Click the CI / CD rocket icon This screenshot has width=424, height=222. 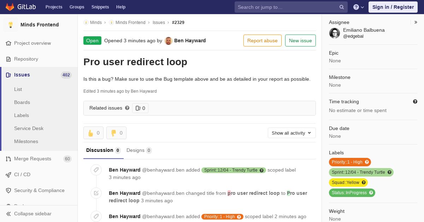[x=8, y=174]
